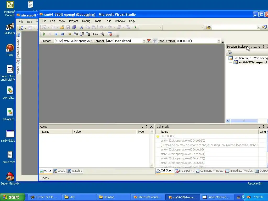This screenshot has height=201, width=268.
Task: Open the Thread dropdown list
Action: click(144, 41)
